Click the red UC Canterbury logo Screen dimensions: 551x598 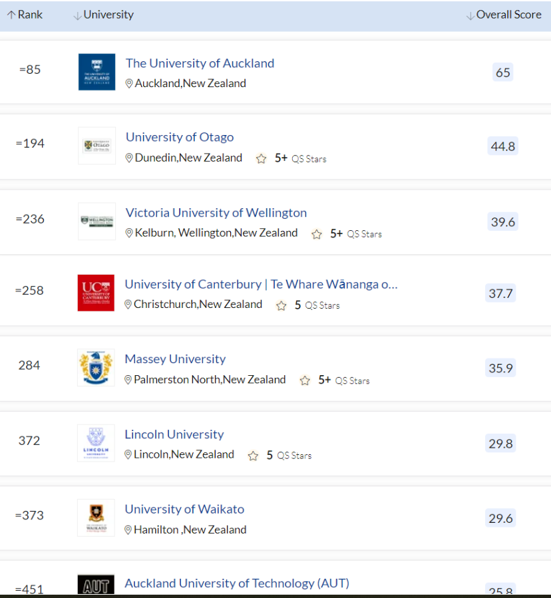[x=96, y=293]
